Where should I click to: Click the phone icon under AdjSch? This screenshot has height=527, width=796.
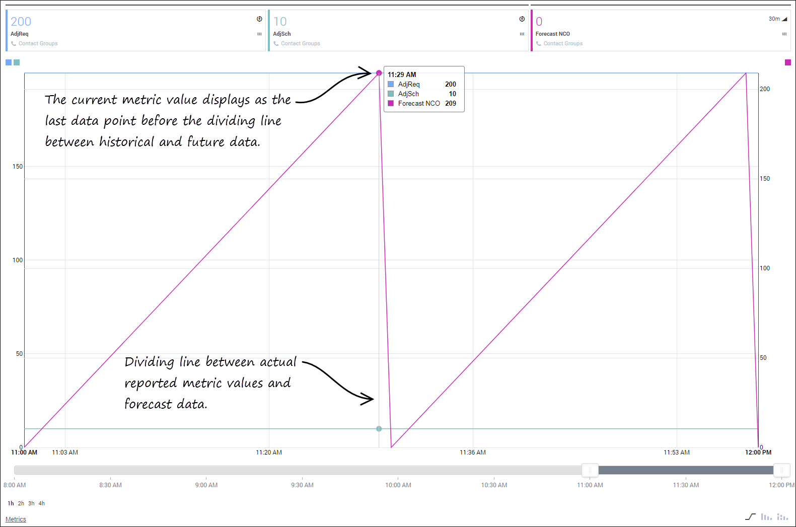(276, 44)
